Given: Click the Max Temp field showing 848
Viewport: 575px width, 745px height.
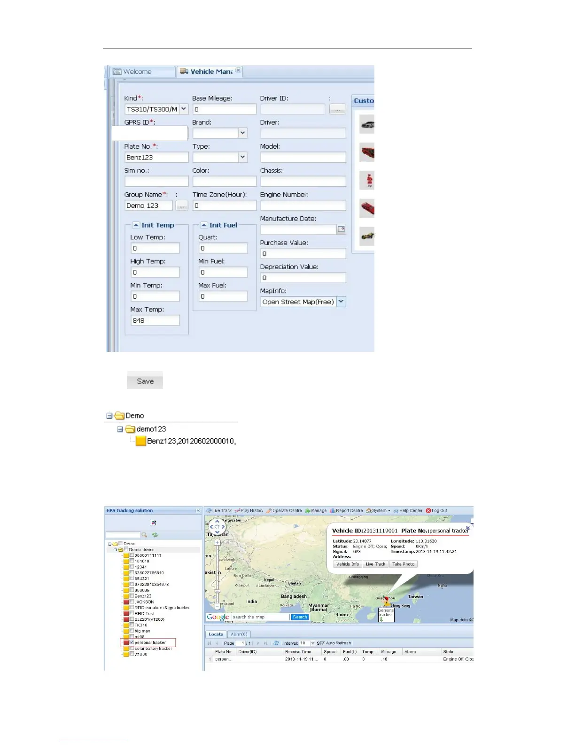Looking at the screenshot, I should (155, 320).
